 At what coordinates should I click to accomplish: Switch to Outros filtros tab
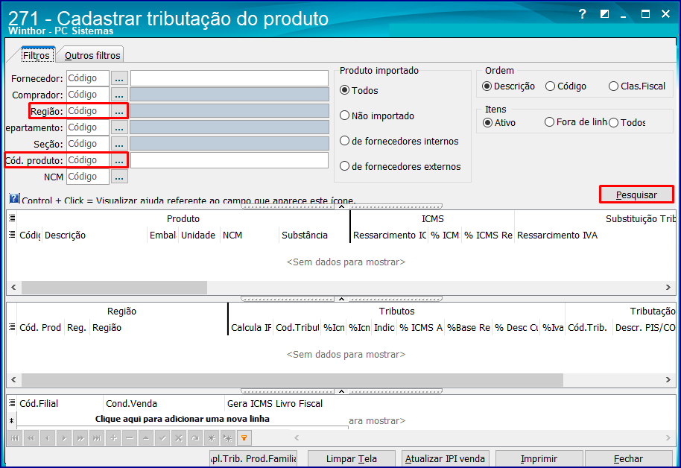92,55
